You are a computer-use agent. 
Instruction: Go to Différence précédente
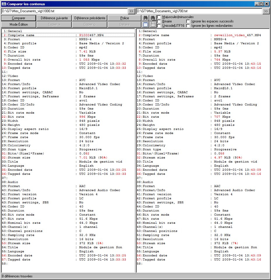click(x=90, y=18)
